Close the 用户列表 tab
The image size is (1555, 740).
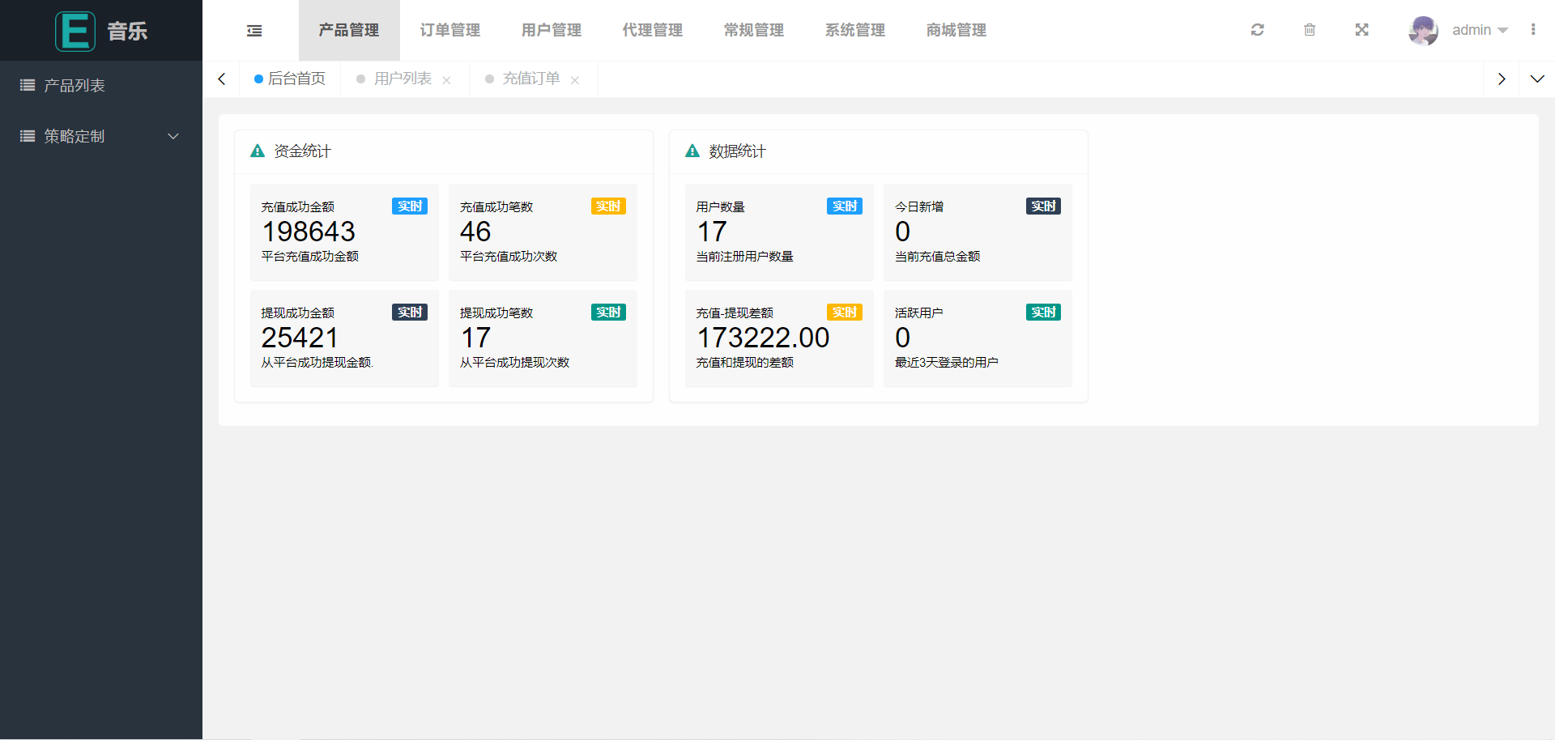pyautogui.click(x=446, y=80)
